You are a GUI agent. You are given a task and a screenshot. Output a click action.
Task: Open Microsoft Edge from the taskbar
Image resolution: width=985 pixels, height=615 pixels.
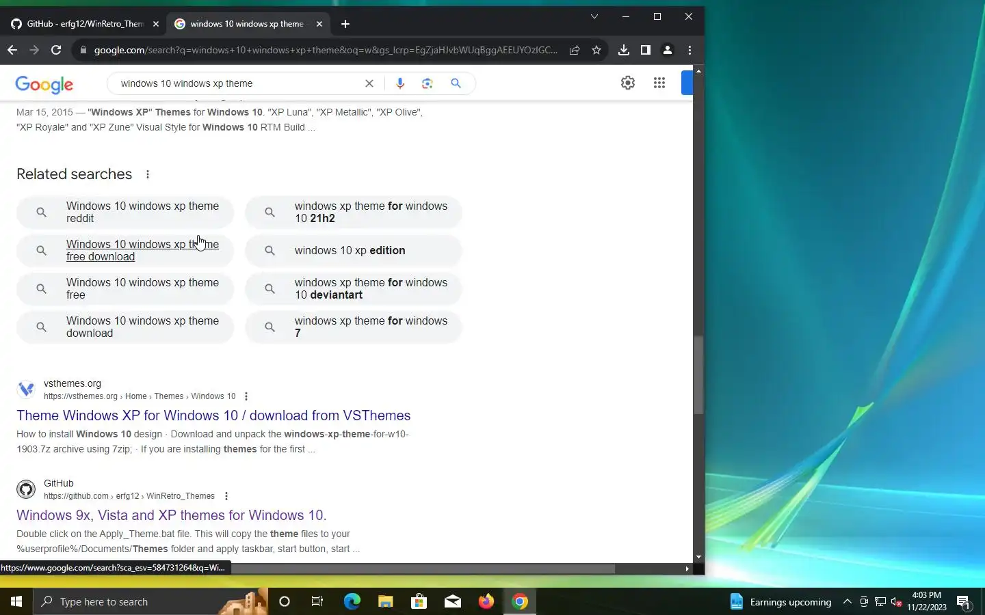tap(352, 601)
